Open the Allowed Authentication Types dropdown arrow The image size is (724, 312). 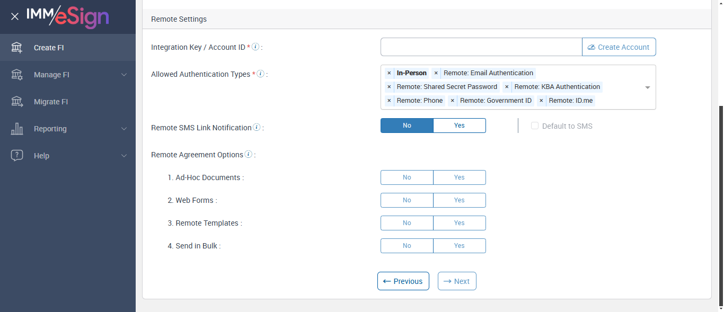(x=647, y=87)
